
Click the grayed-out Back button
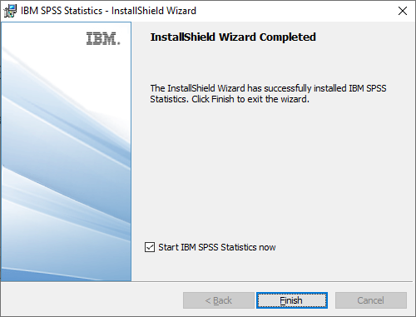[219, 300]
